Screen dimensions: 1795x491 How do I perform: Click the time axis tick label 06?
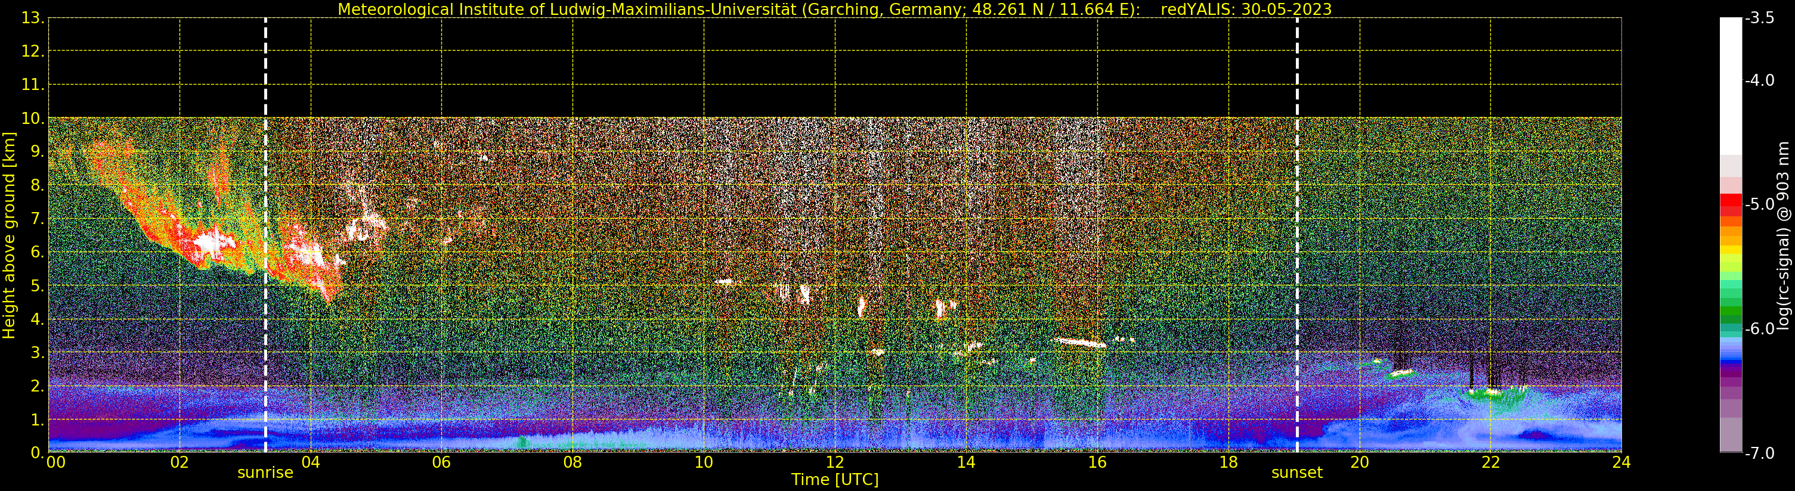[x=442, y=462]
